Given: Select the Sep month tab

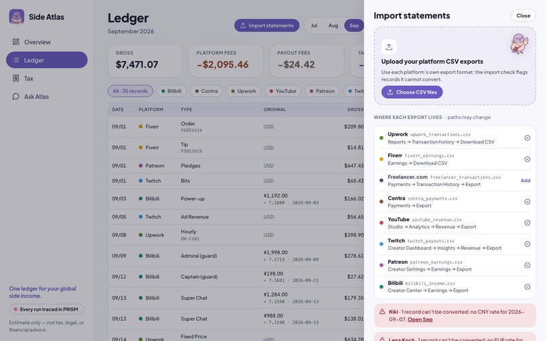Looking at the screenshot, I should tap(354, 26).
